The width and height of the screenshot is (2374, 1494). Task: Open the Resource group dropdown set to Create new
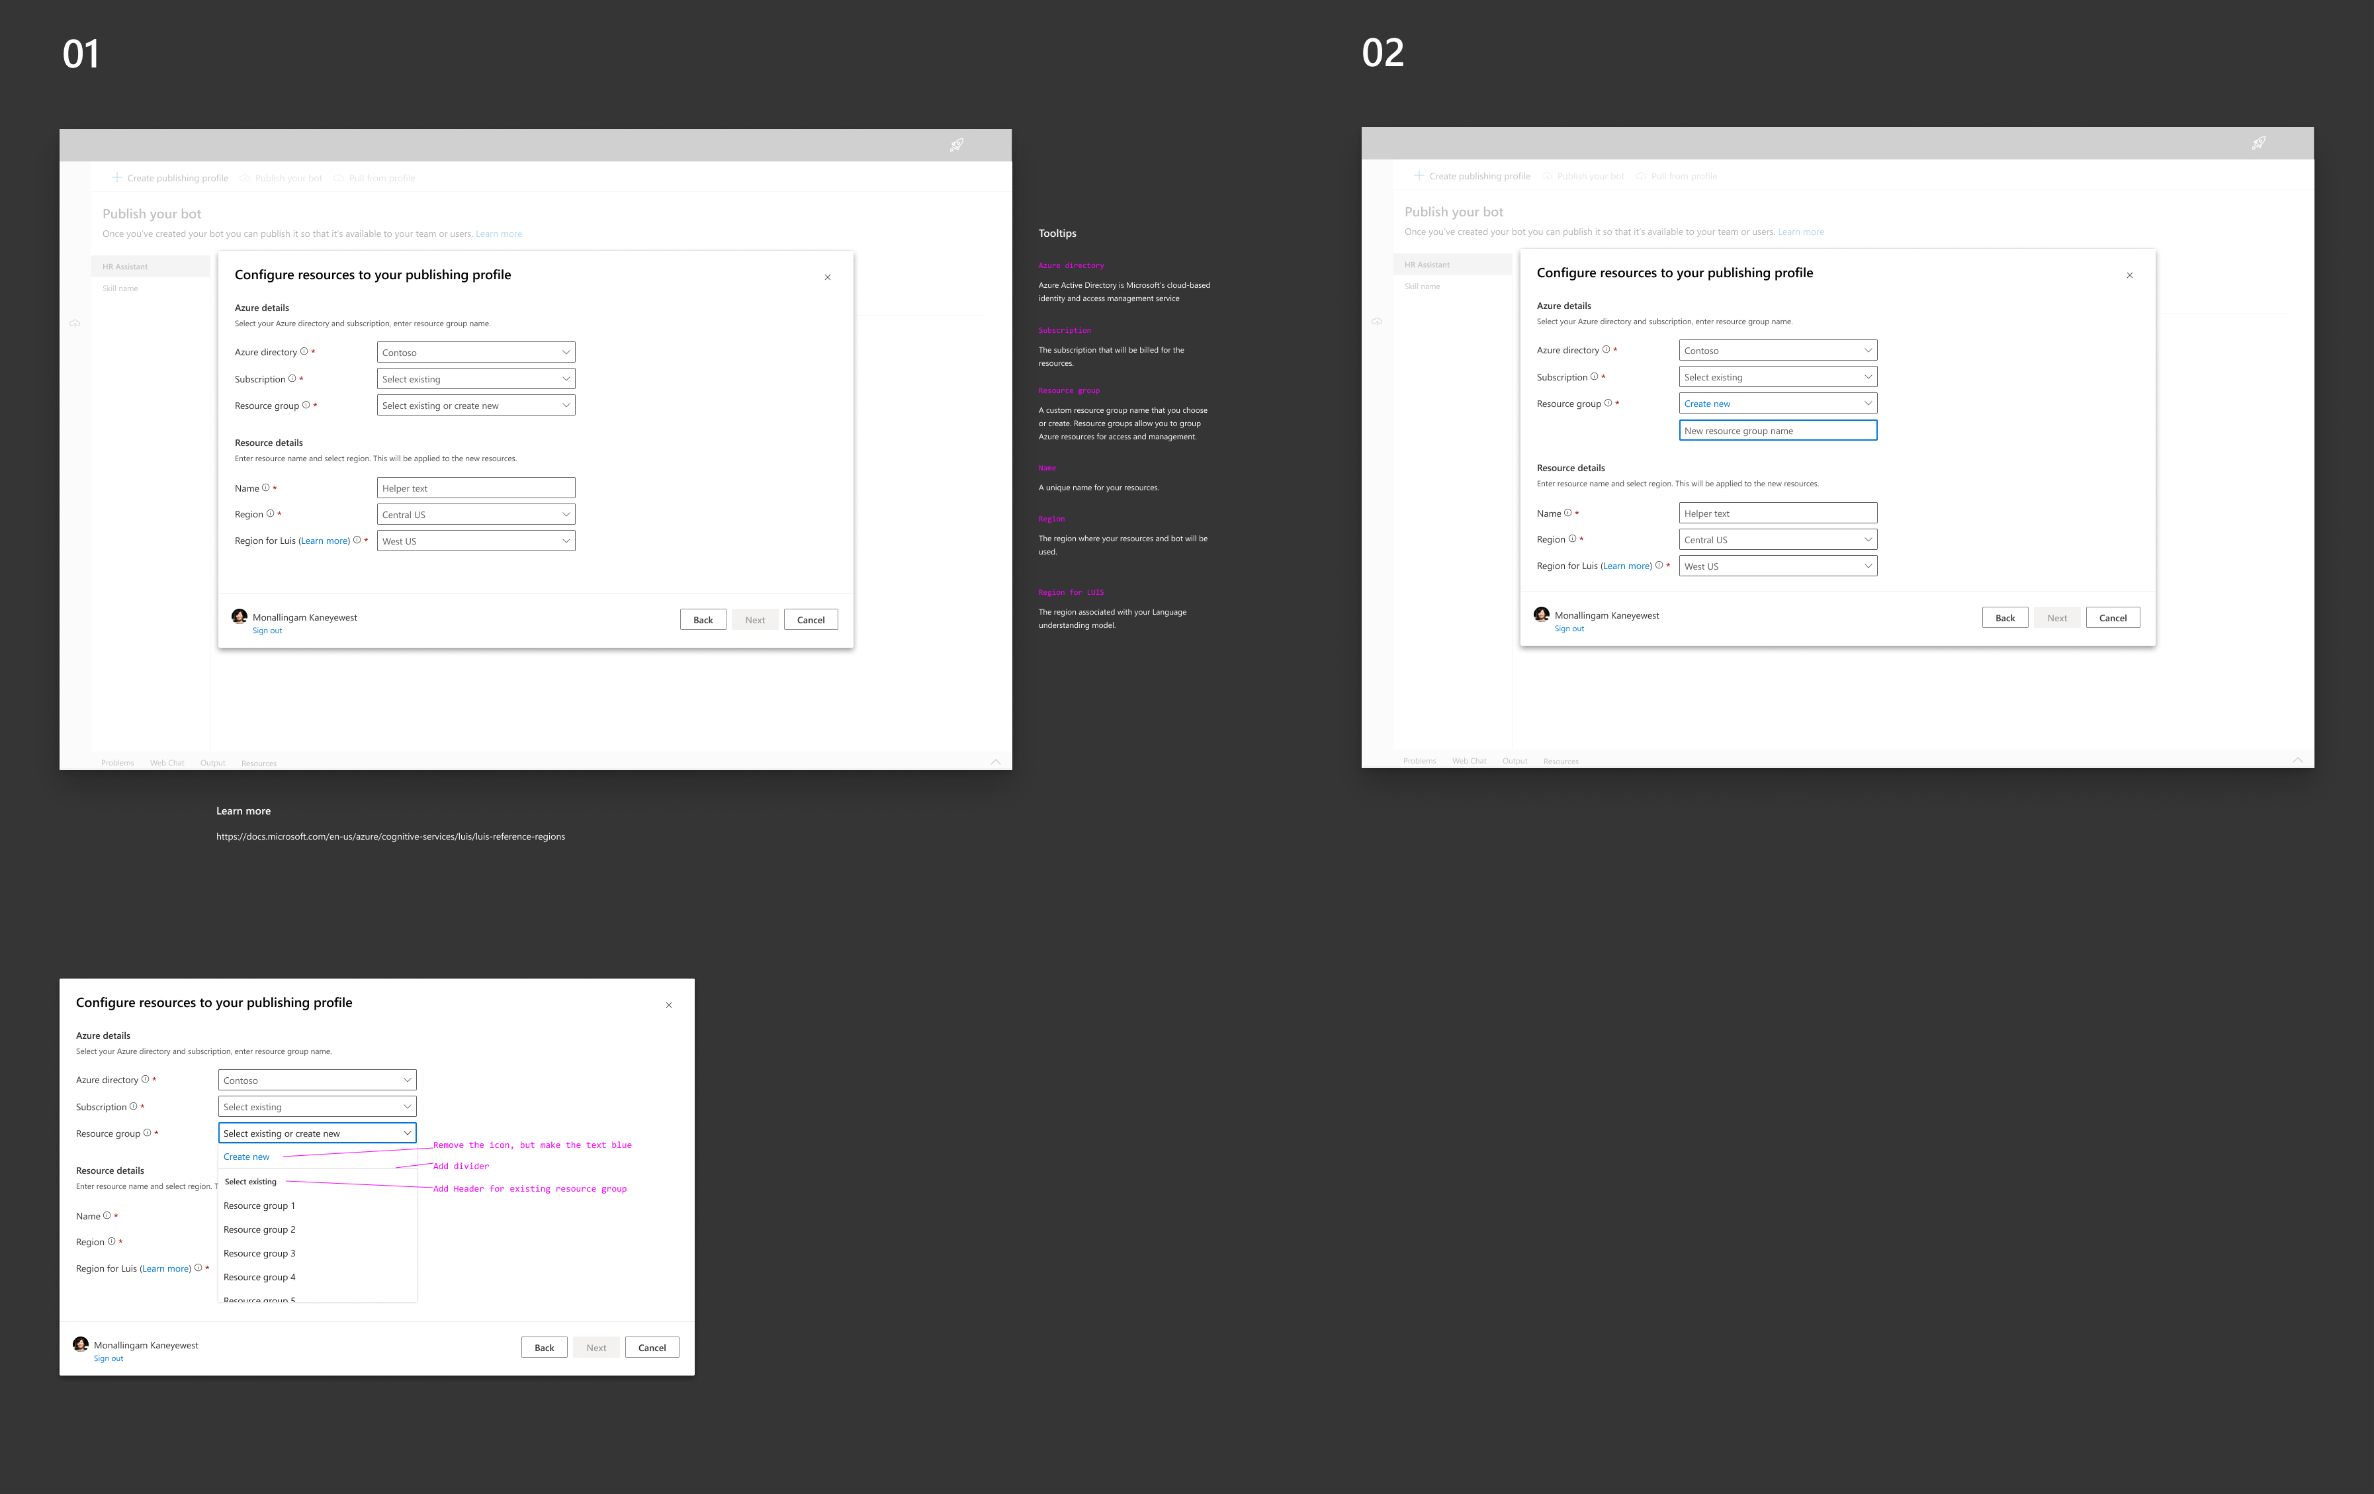[1778, 402]
